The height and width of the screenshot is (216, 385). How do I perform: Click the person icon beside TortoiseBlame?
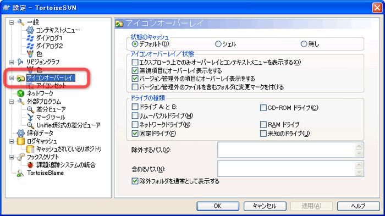[x=21, y=173]
